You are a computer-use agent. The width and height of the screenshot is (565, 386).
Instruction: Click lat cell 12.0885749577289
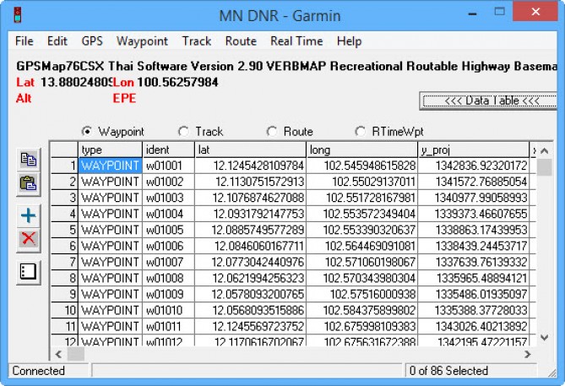pyautogui.click(x=251, y=230)
